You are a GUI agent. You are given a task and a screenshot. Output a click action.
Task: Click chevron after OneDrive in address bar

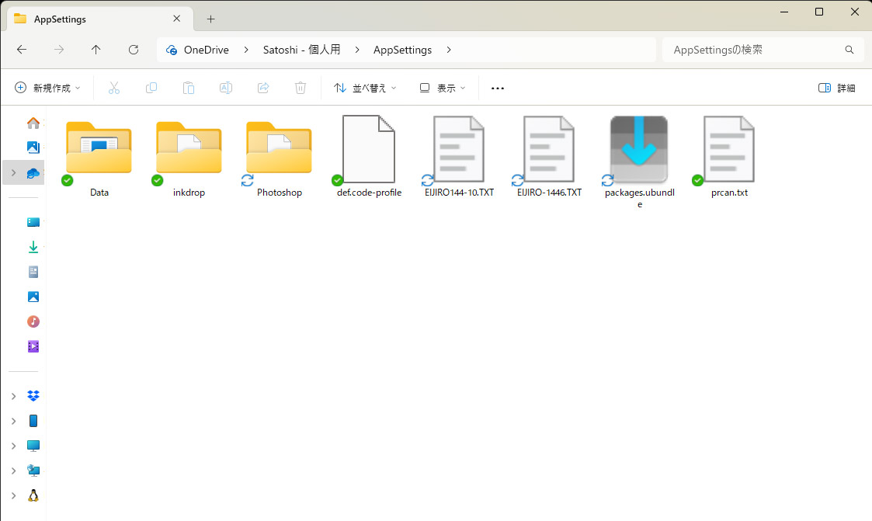[x=246, y=50]
